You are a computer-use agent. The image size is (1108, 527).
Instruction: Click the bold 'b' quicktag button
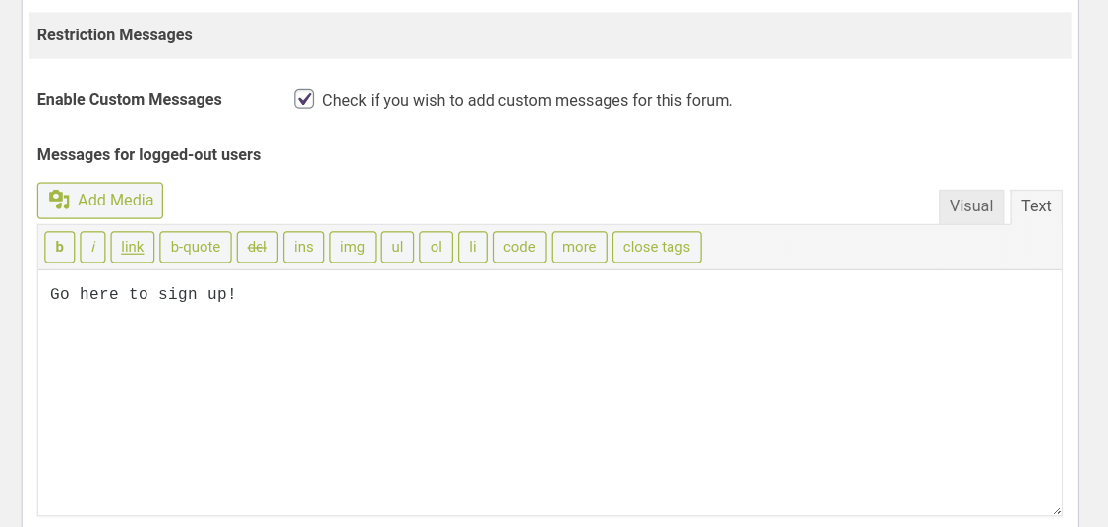coord(60,247)
